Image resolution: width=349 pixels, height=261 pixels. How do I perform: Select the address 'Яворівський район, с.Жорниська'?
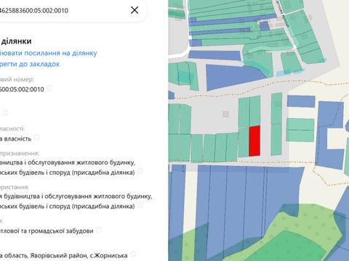79,255
